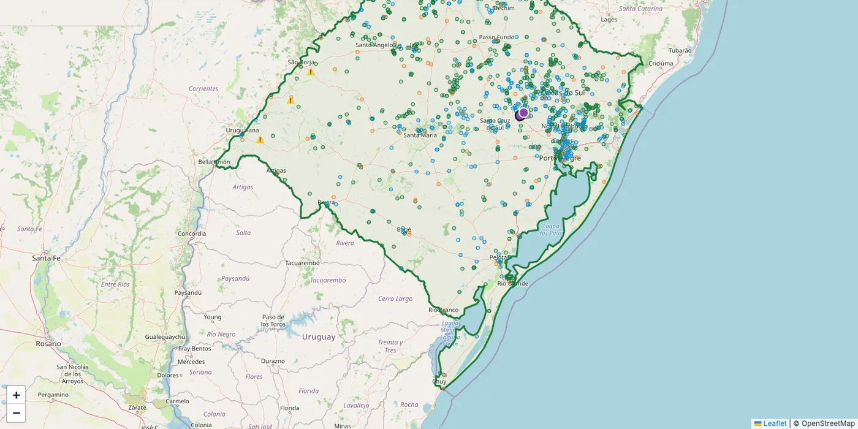Click the Bella Unión label
This screenshot has height=429, width=858.
point(214,162)
